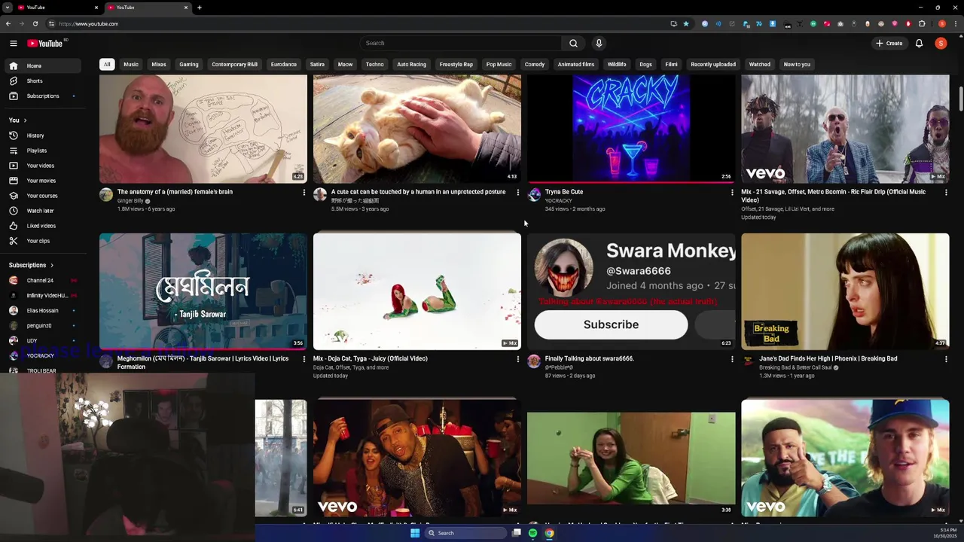Screen dimensions: 964x542
Task: Open Ginger Billy channel avatar
Action: (106, 195)
